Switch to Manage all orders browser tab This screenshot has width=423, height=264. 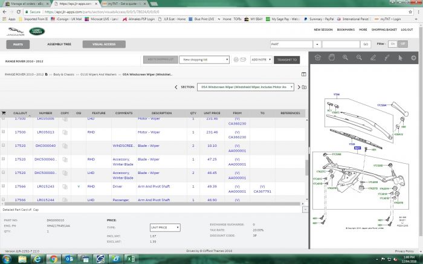coord(27,4)
